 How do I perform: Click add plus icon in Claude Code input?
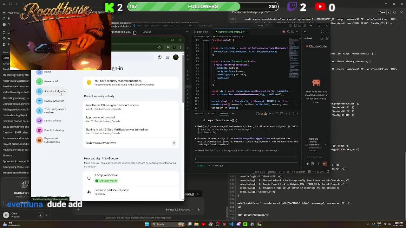307,164
